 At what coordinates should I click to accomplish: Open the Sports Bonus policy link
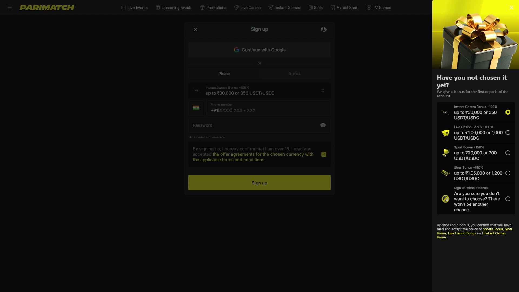(x=493, y=229)
